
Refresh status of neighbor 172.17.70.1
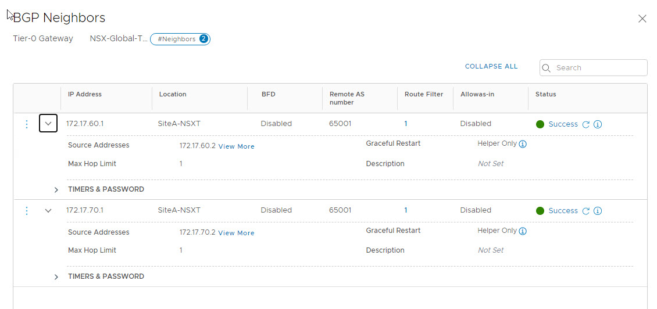pyautogui.click(x=586, y=211)
